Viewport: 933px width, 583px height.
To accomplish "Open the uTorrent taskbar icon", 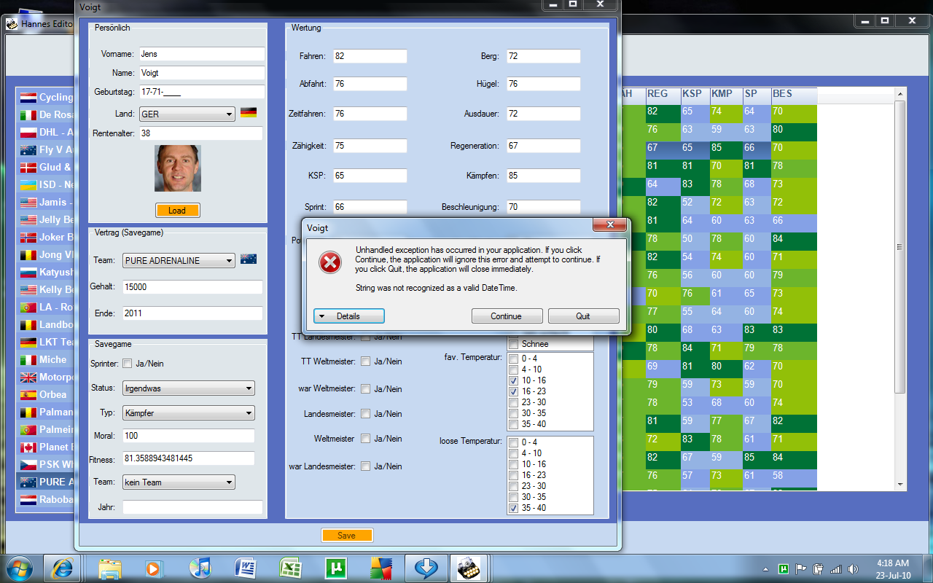I will [337, 568].
